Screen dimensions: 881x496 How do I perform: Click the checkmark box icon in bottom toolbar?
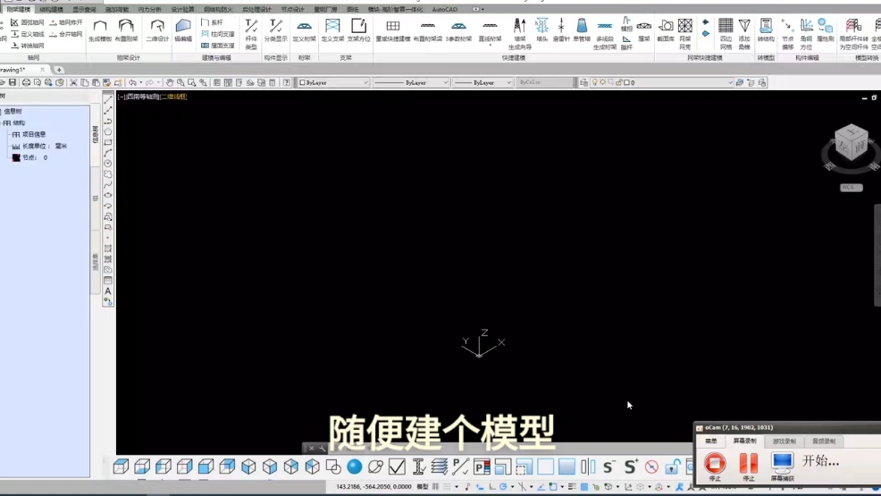click(397, 467)
